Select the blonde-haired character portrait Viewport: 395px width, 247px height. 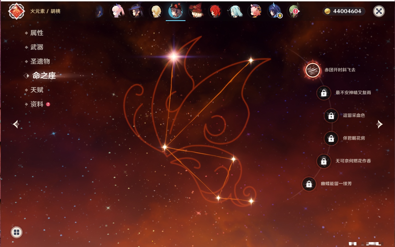click(156, 11)
